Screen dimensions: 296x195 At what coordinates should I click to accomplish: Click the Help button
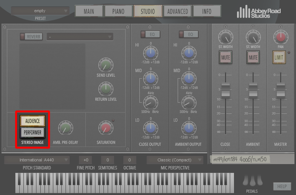282,186
